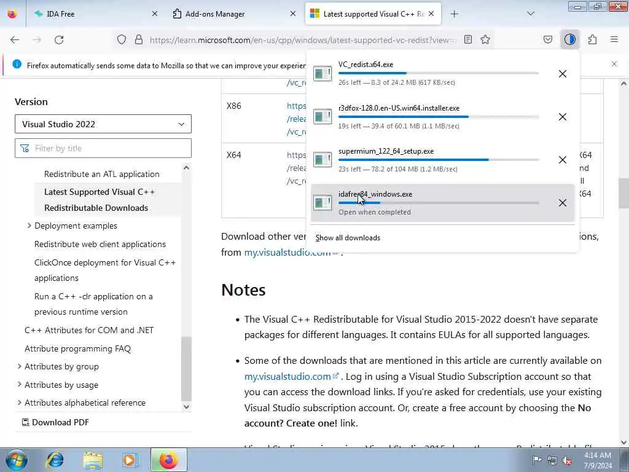
Task: Close the IDA Free tab
Action: (x=154, y=14)
